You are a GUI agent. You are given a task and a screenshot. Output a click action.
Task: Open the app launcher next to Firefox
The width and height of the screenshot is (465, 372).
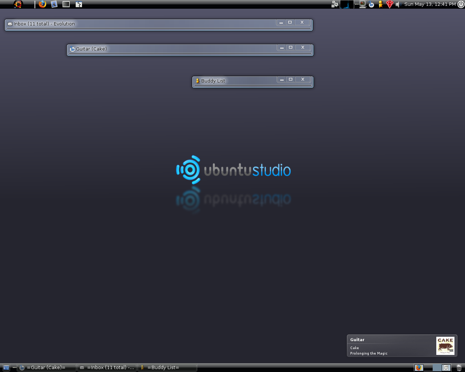[x=54, y=4]
